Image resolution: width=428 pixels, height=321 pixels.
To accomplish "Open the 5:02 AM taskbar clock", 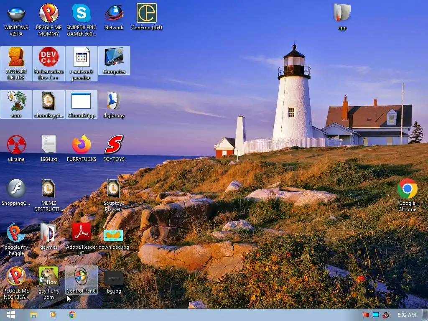I will point(407,315).
